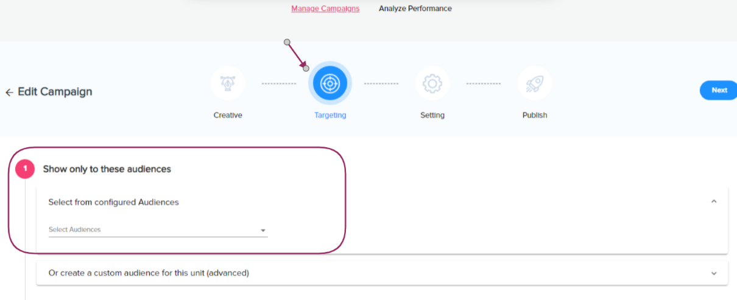This screenshot has height=300, width=737.
Task: Click the 'Or create a custom audience' row
Action: [382, 273]
